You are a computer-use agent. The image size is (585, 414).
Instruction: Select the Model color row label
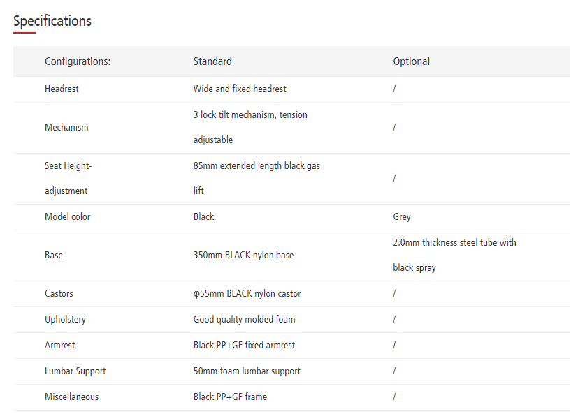point(67,217)
